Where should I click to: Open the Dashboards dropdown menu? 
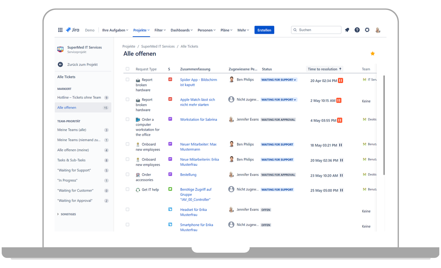pyautogui.click(x=181, y=30)
